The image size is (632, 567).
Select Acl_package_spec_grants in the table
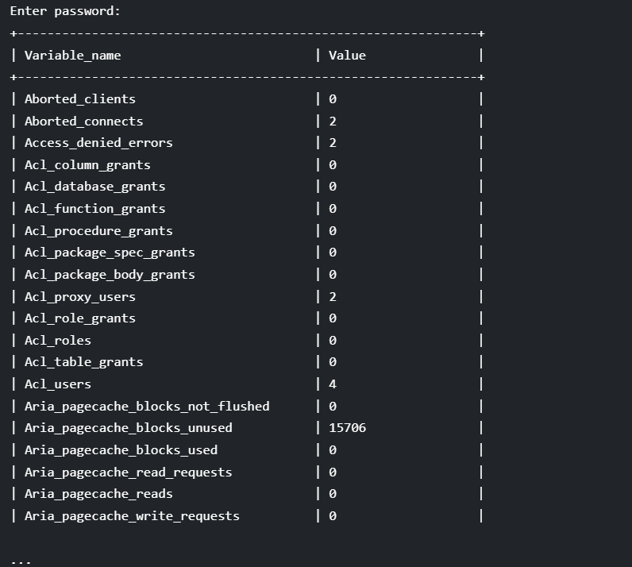pos(110,253)
